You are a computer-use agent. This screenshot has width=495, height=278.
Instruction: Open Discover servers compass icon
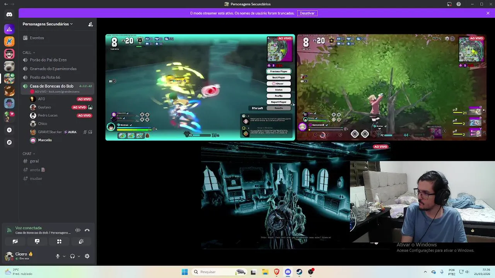[9, 142]
